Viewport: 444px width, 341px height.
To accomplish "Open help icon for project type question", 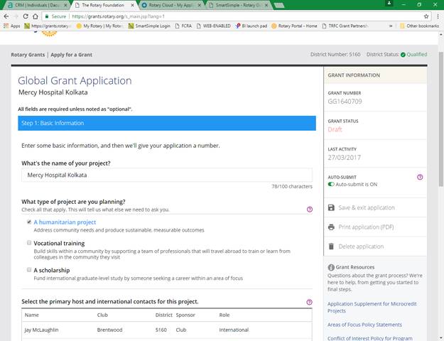I will (310, 210).
